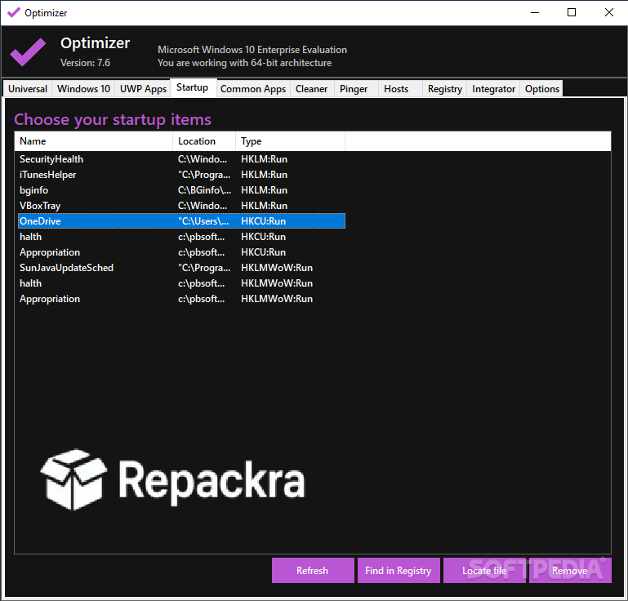Click the Remove button
The image size is (628, 601).
570,570
